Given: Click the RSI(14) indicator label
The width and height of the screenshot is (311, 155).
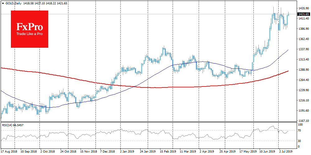Looking at the screenshot, I should pyautogui.click(x=8, y=125).
